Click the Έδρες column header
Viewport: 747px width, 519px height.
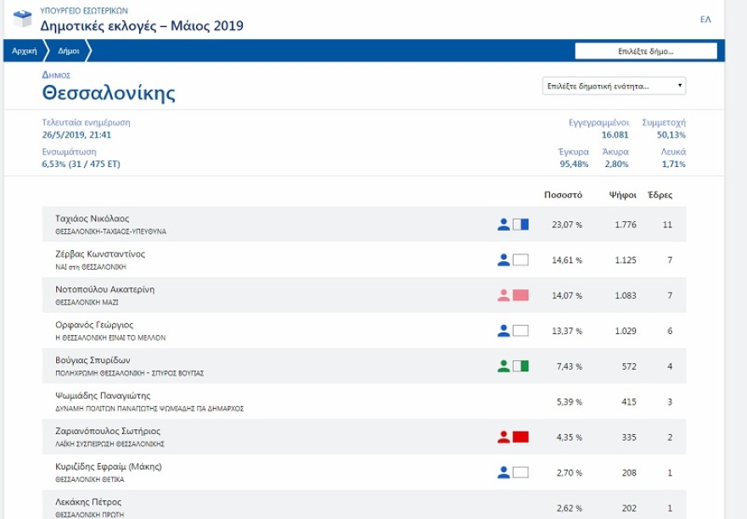(660, 195)
